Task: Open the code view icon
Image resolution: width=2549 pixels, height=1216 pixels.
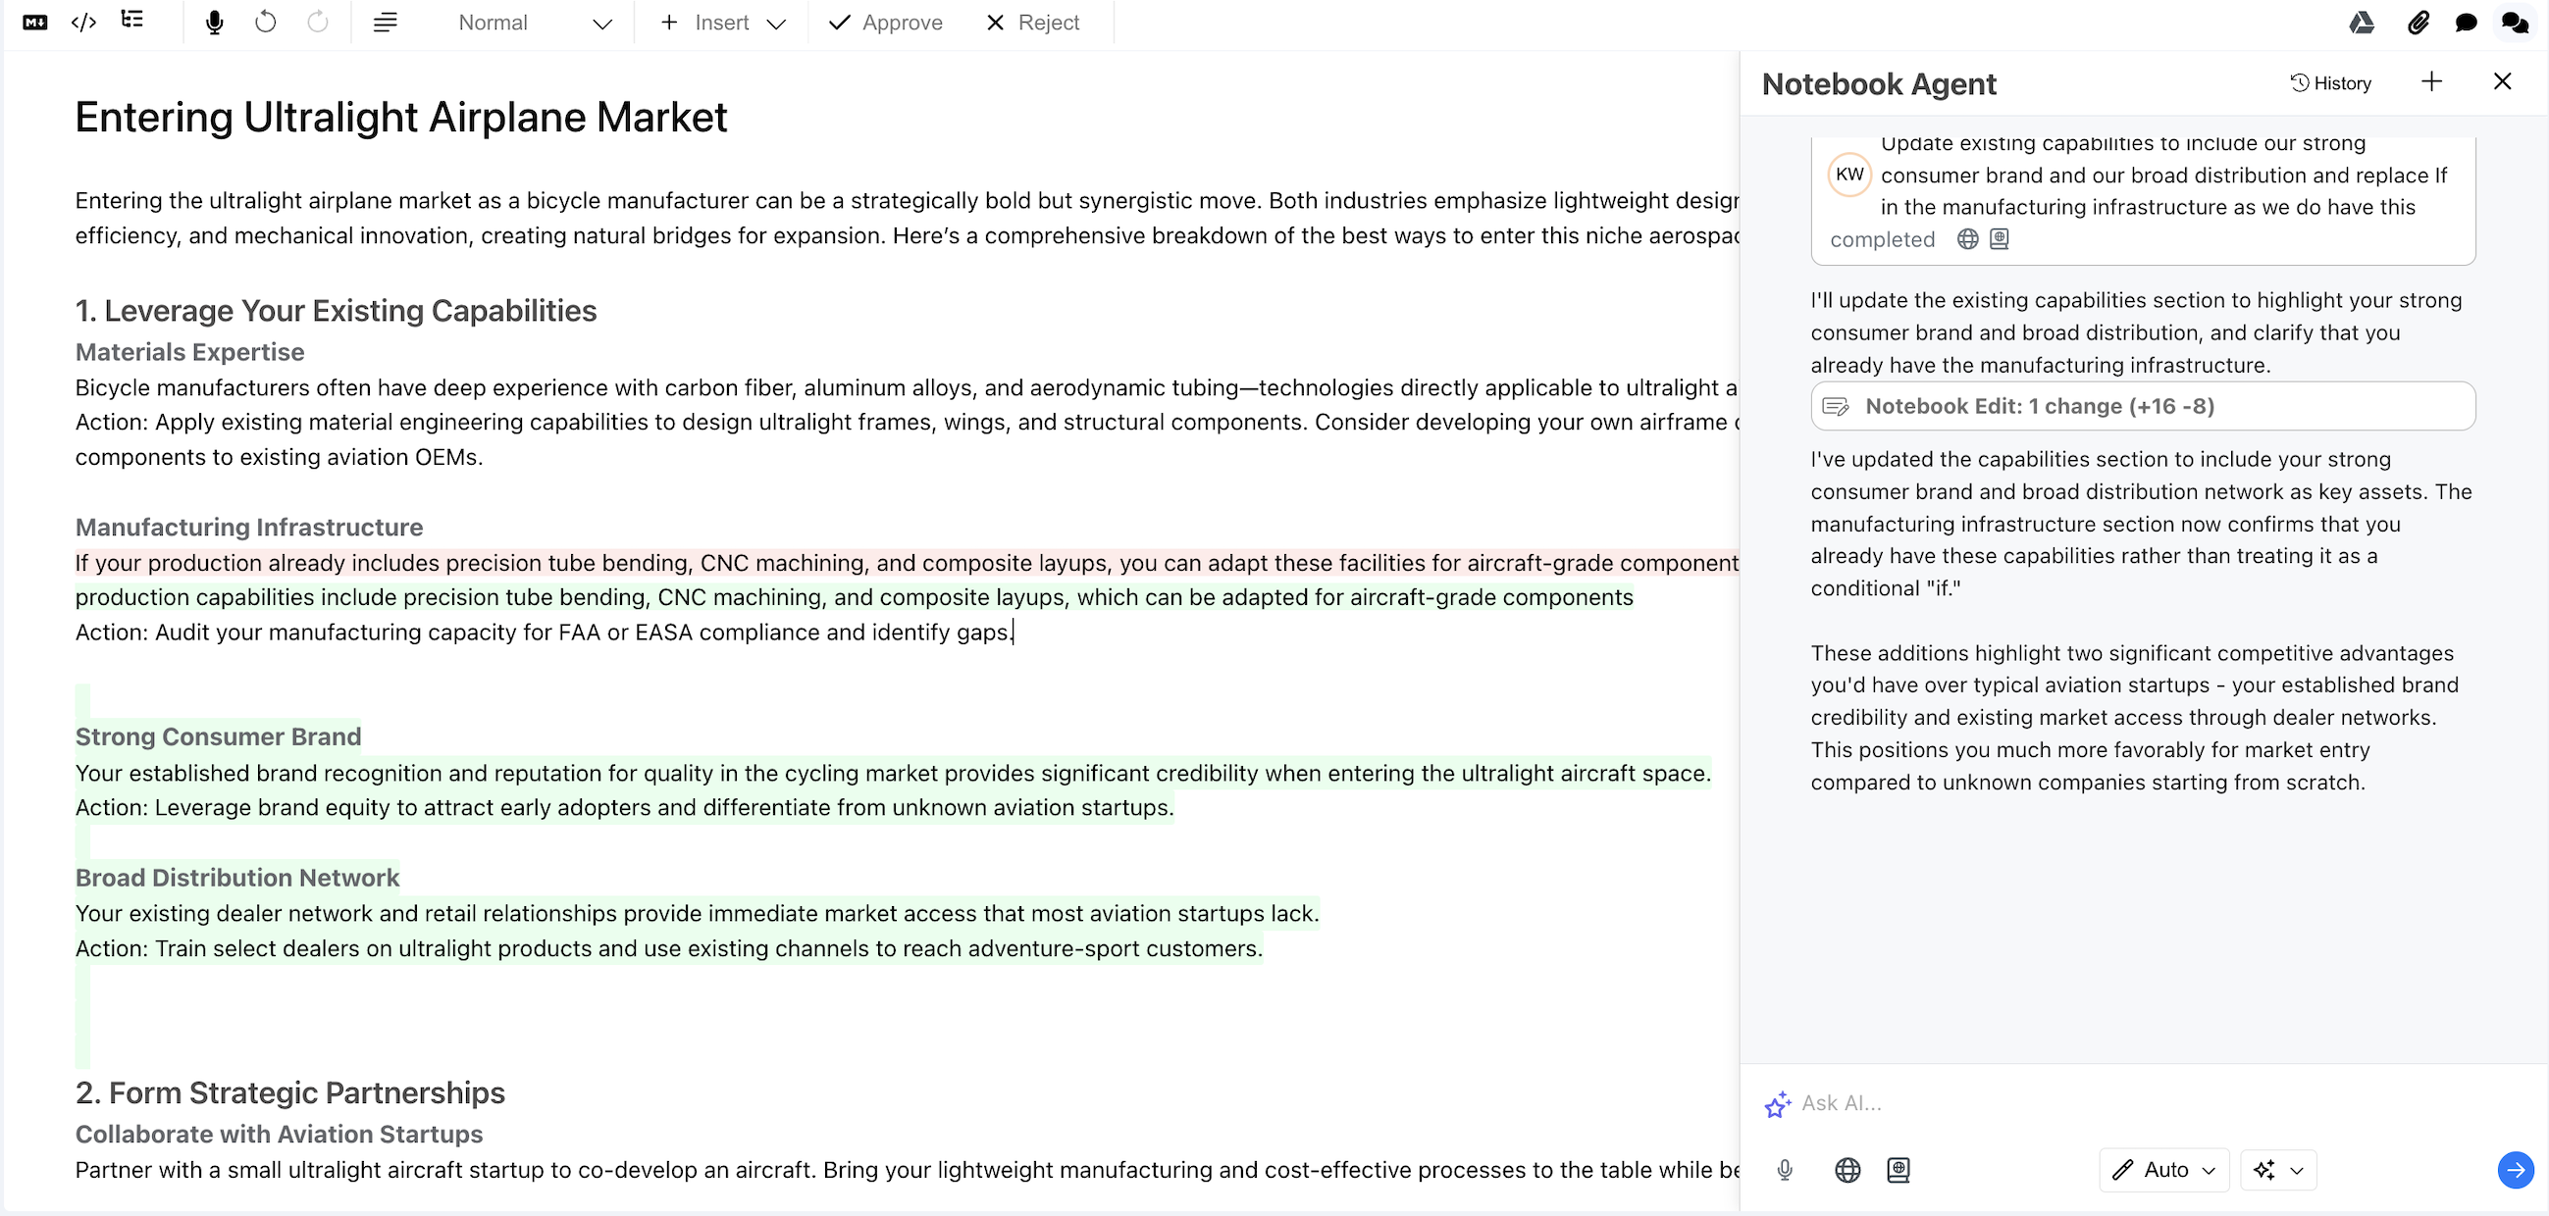Action: (x=84, y=22)
